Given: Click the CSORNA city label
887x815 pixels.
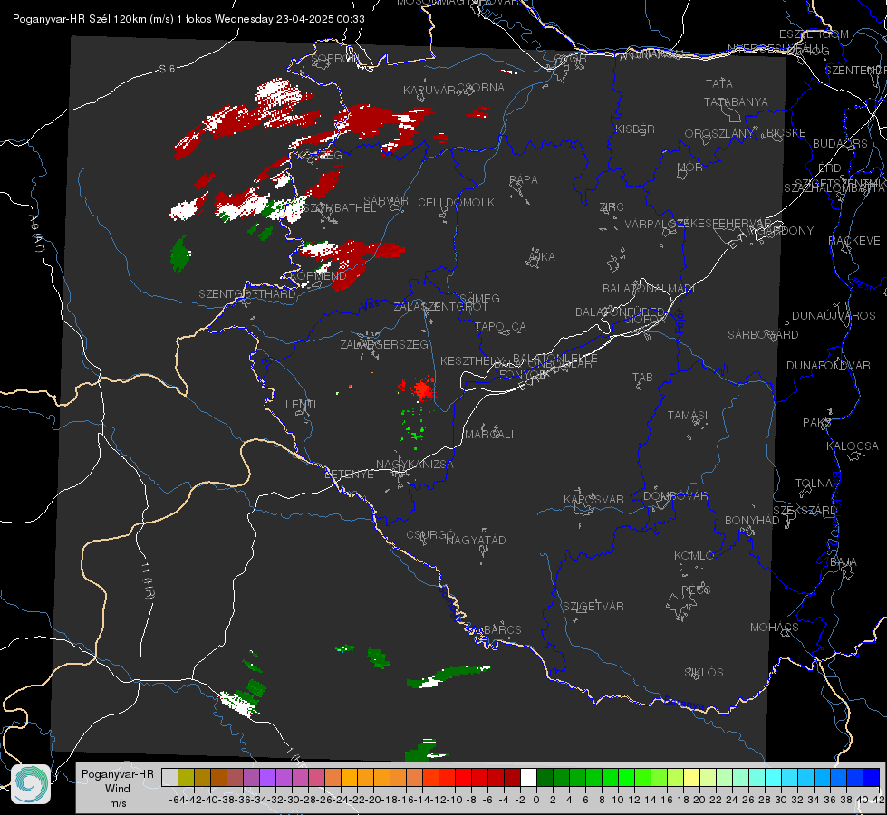Looking at the screenshot, I should (481, 88).
